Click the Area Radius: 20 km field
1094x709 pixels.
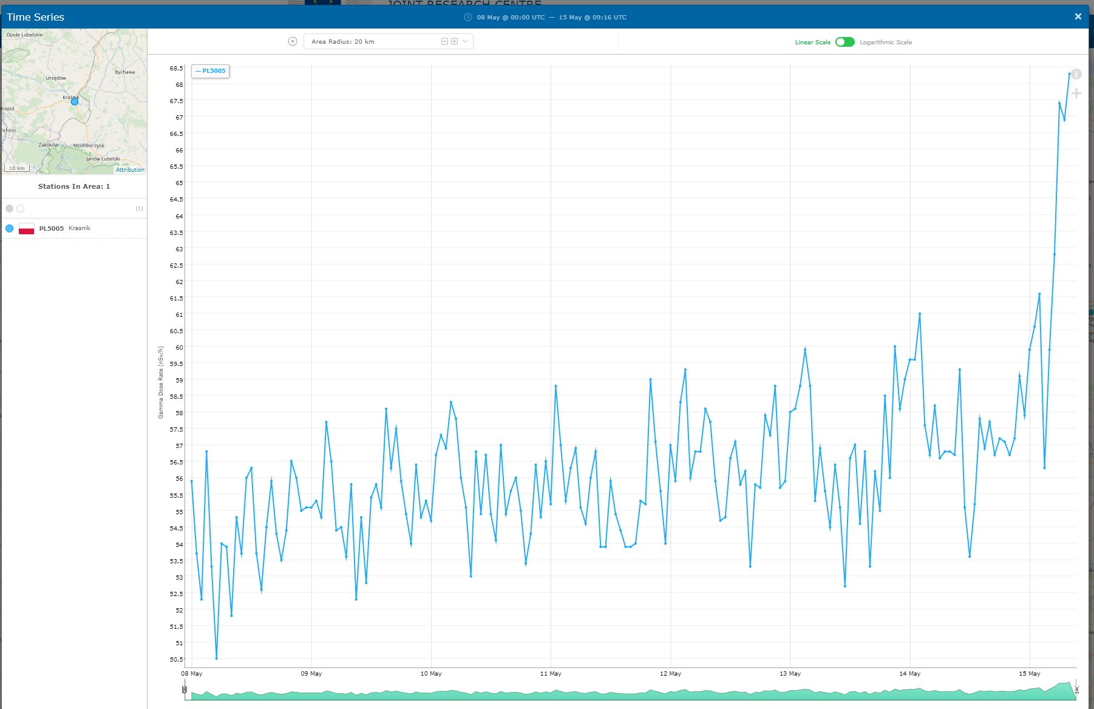coord(388,41)
